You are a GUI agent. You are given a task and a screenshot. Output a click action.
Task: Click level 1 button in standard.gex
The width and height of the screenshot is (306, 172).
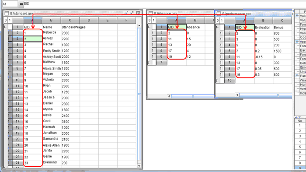click(x=10, y=20)
